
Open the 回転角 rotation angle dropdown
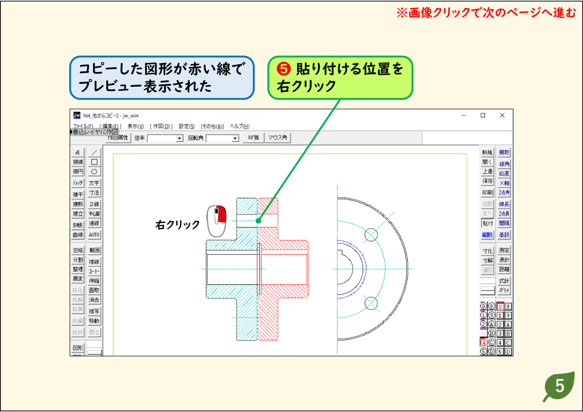pos(235,138)
